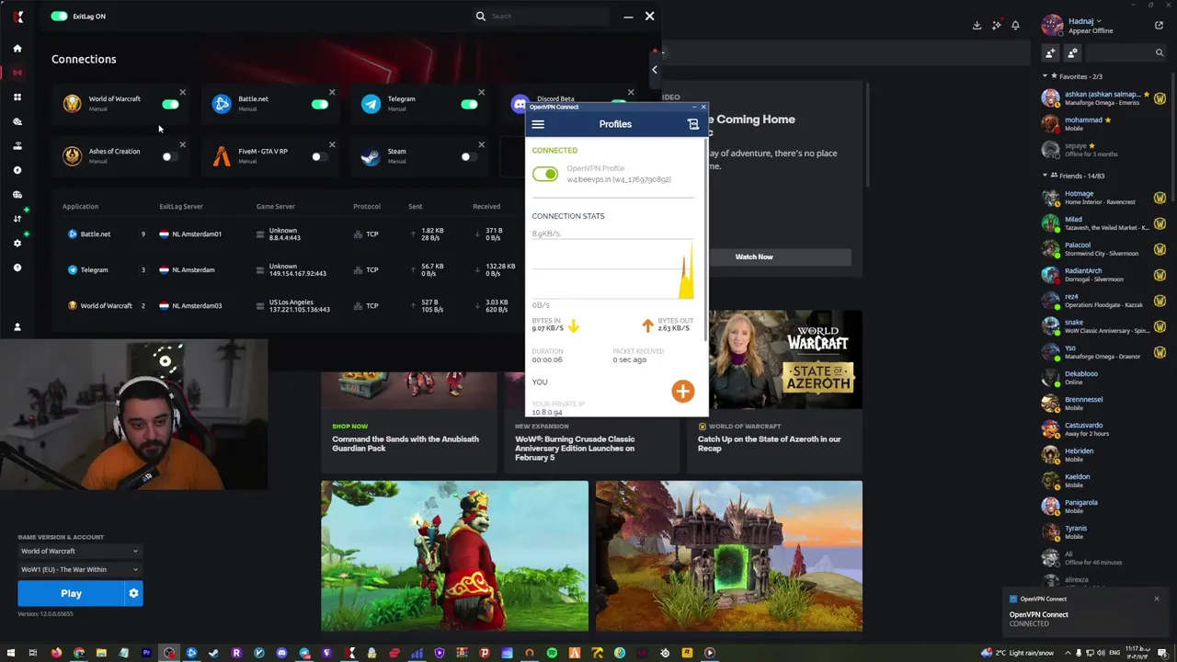The width and height of the screenshot is (1177, 662).
Task: Collapse Friends 14/83 group
Action: 1045,176
